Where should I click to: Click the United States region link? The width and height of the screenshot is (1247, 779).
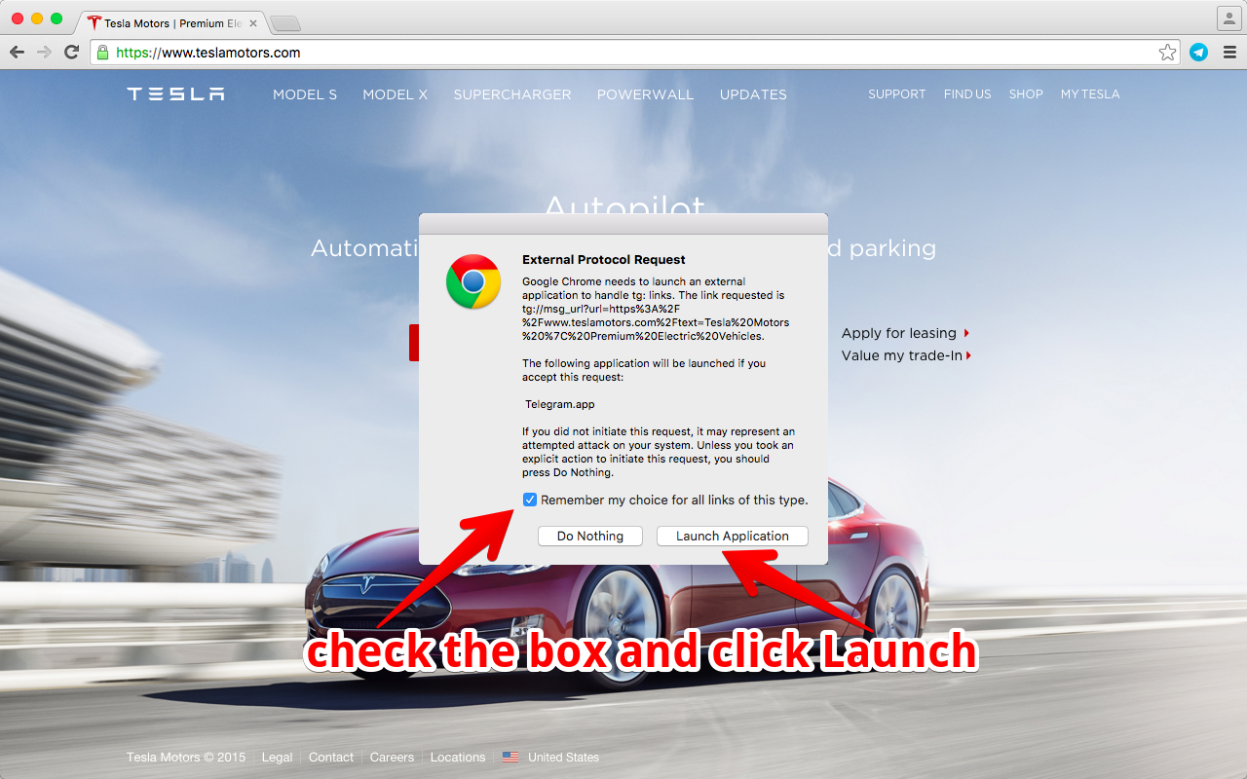563,757
